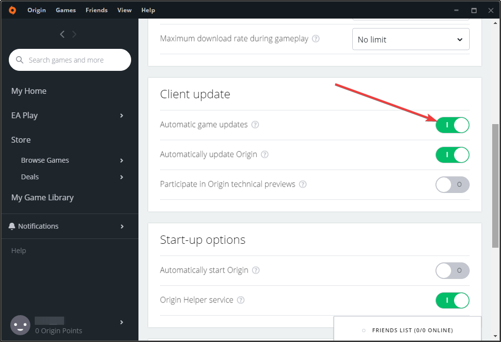This screenshot has width=501, height=342.
Task: Enable Automatically start Origin
Action: point(452,271)
